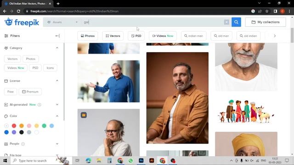Expand the People section
Viewport: 294px width, 165px height.
(57, 143)
